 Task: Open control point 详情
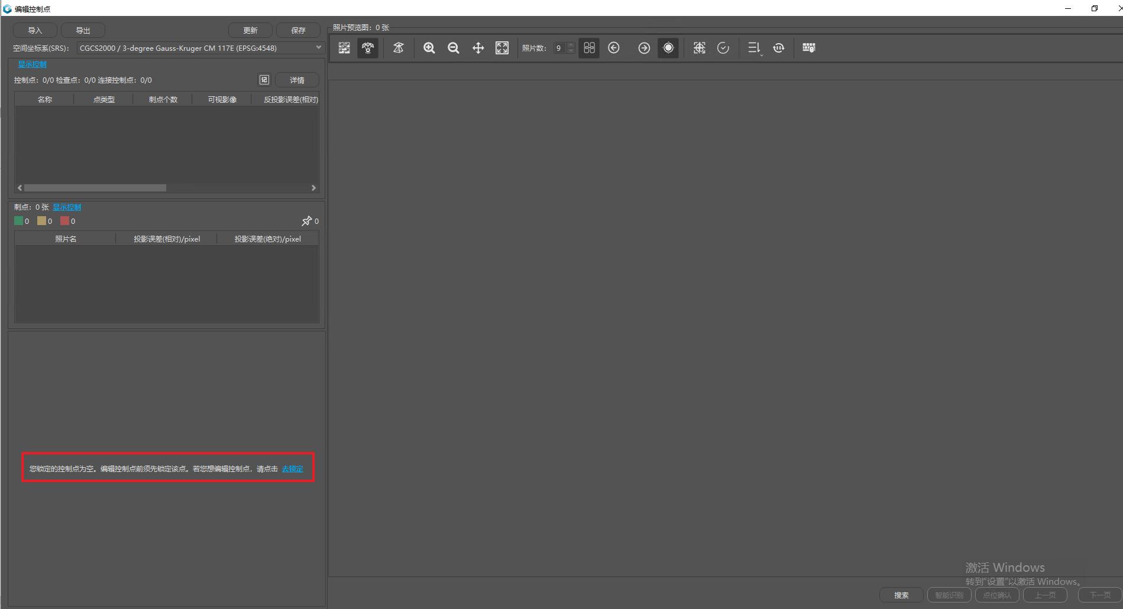point(297,80)
